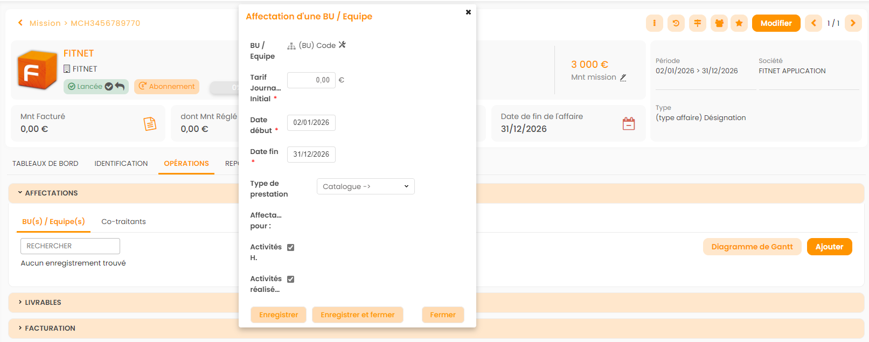The width and height of the screenshot is (869, 342).
Task: Click the three-dot more options icon
Action: click(654, 23)
